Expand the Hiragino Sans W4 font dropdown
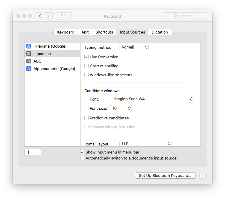Image resolution: width=225 pixels, height=199 pixels. click(x=152, y=99)
